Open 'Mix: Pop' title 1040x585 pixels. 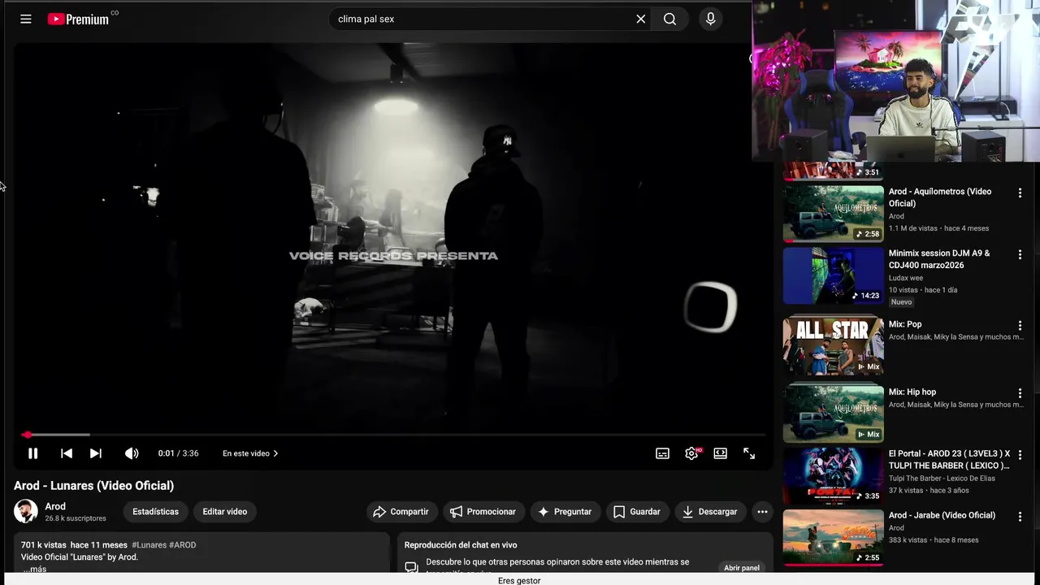[905, 324]
